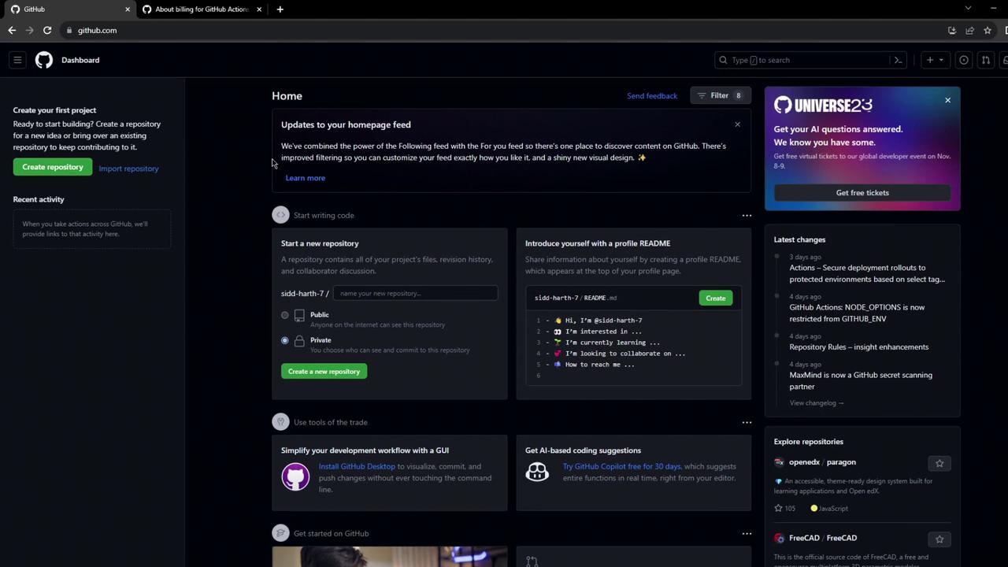Read the Secure deployment rollouts changelog entry
The width and height of the screenshot is (1008, 567).
[x=867, y=273]
